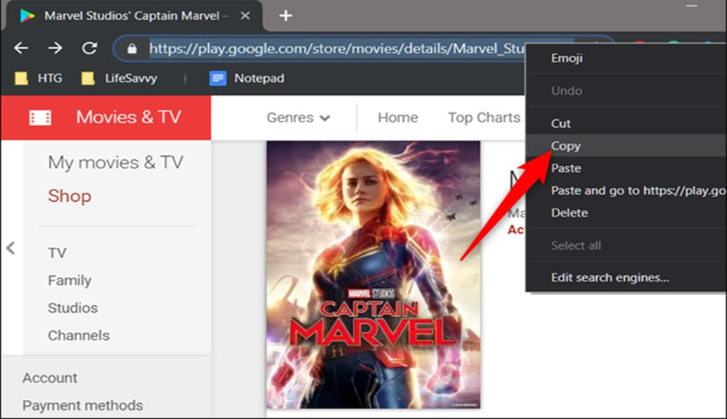727x419 pixels.
Task: Select Shop in sidebar
Action: (x=70, y=196)
